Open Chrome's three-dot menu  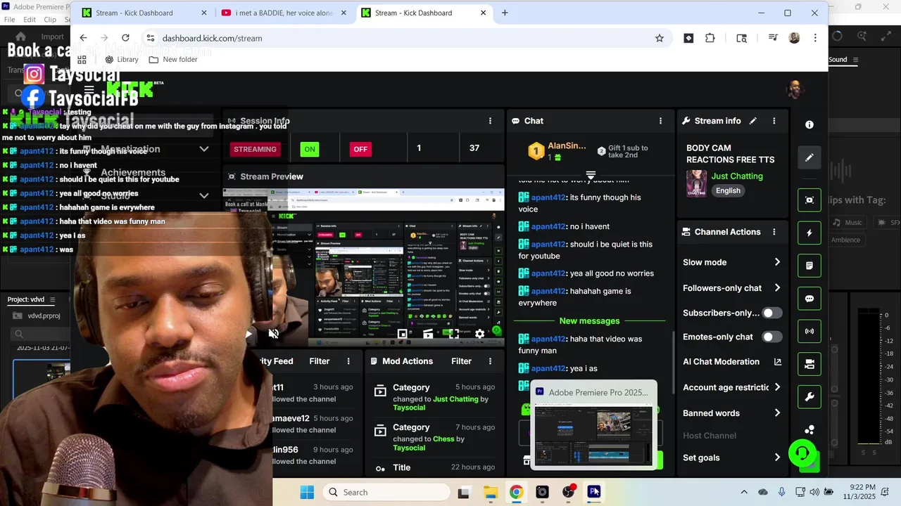coord(815,38)
